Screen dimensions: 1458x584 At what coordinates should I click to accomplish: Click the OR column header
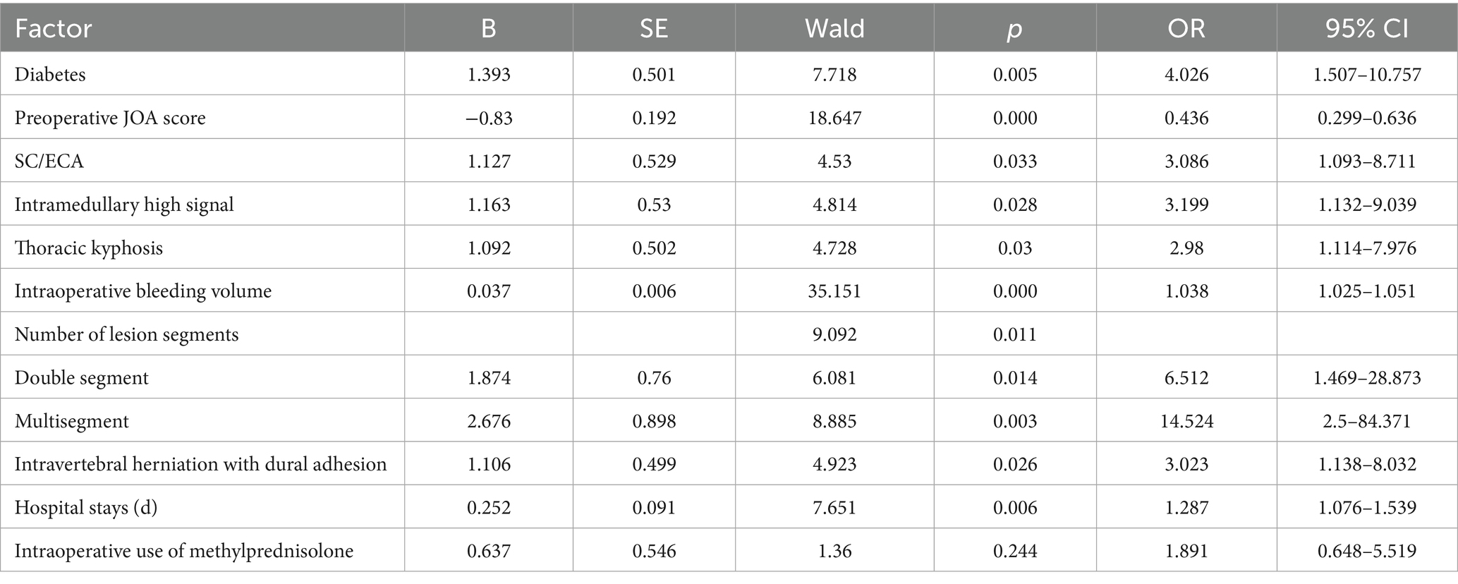pyautogui.click(x=1186, y=28)
